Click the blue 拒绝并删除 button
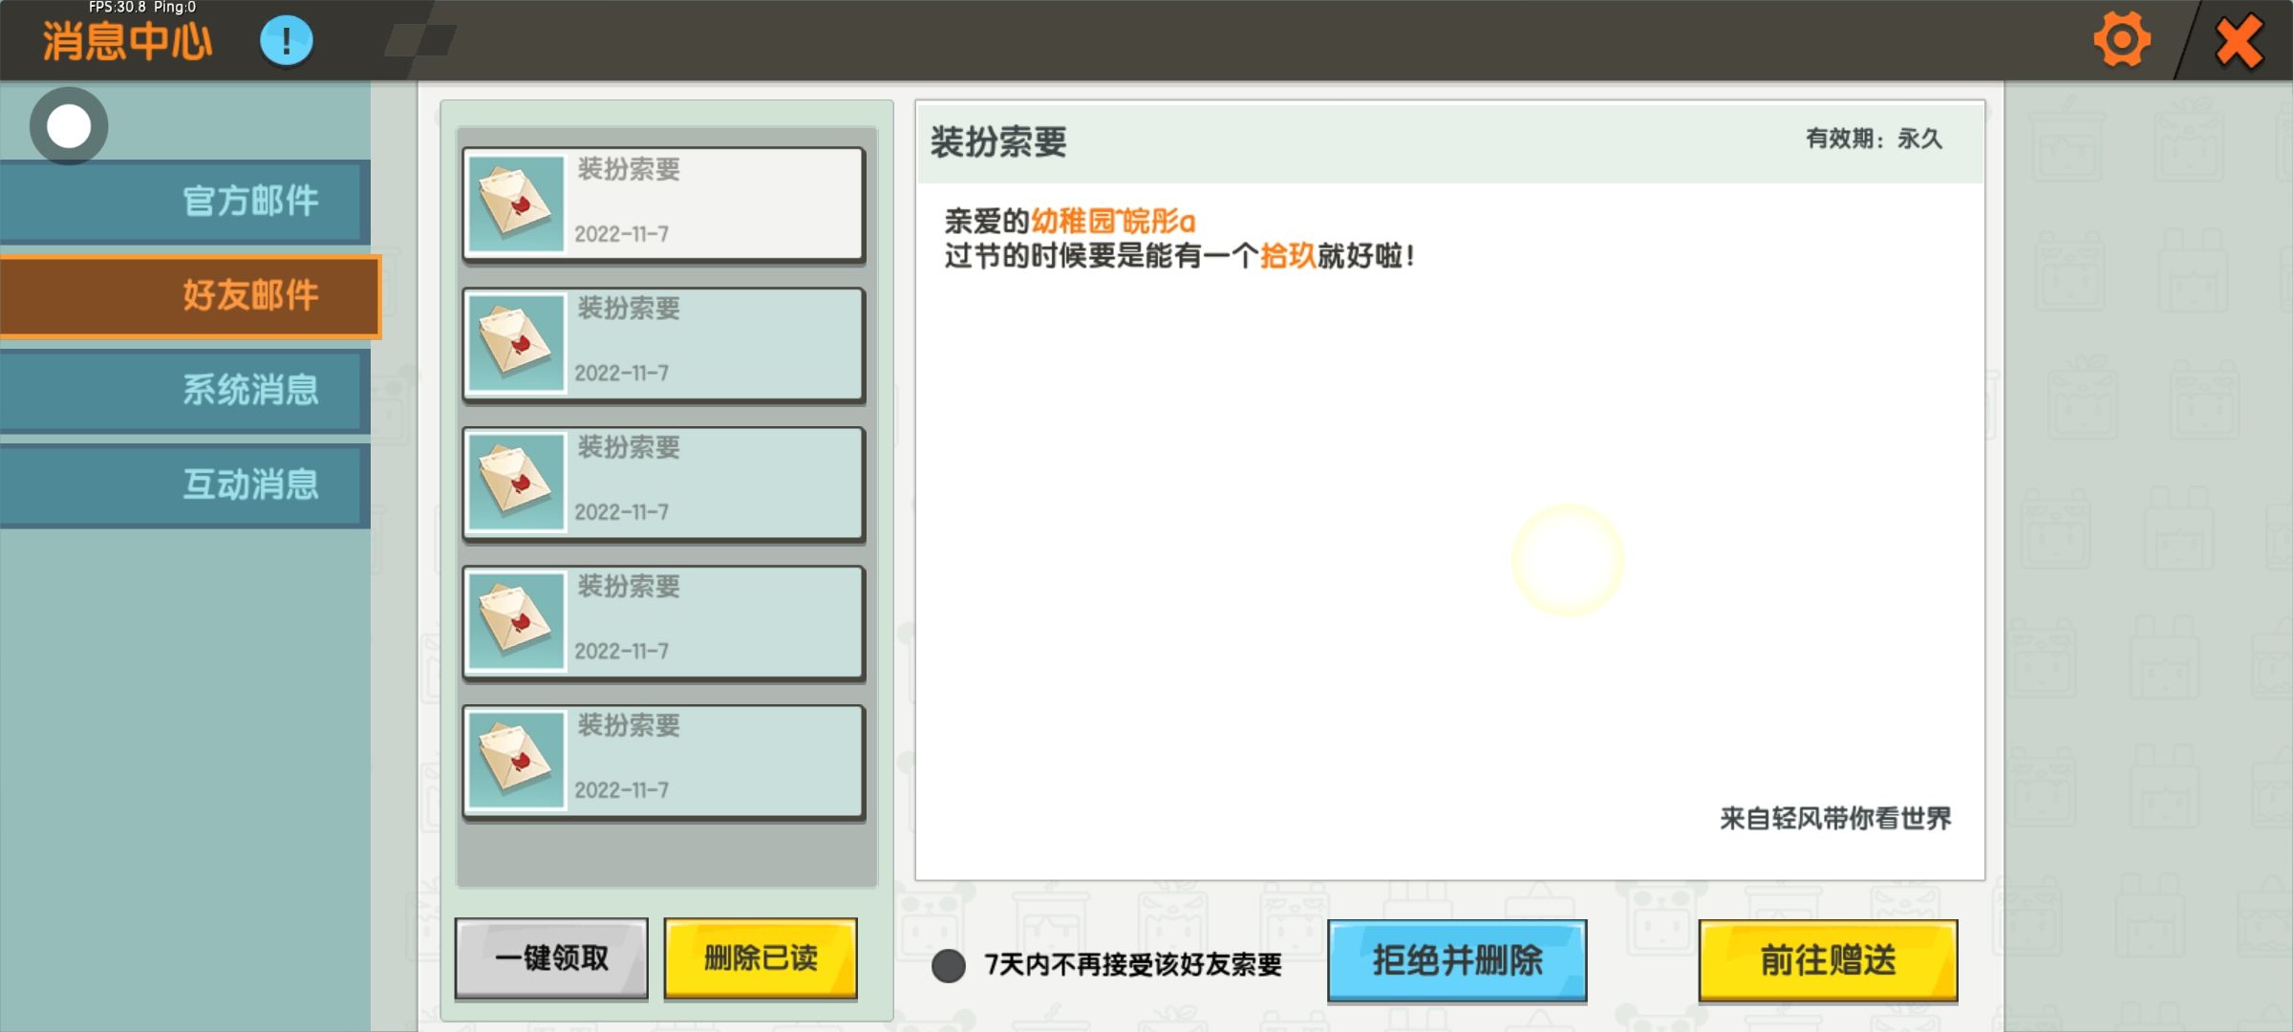The height and width of the screenshot is (1032, 2293). pos(1456,960)
